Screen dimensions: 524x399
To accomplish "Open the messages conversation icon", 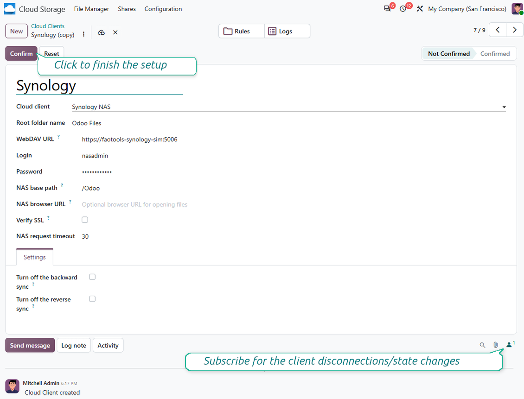I will pos(387,9).
